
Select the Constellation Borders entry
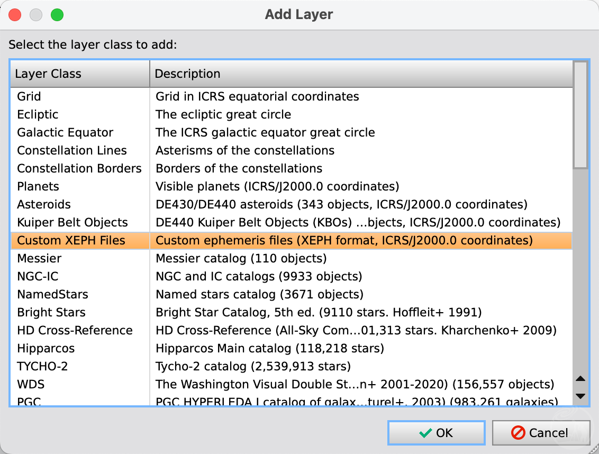79,168
